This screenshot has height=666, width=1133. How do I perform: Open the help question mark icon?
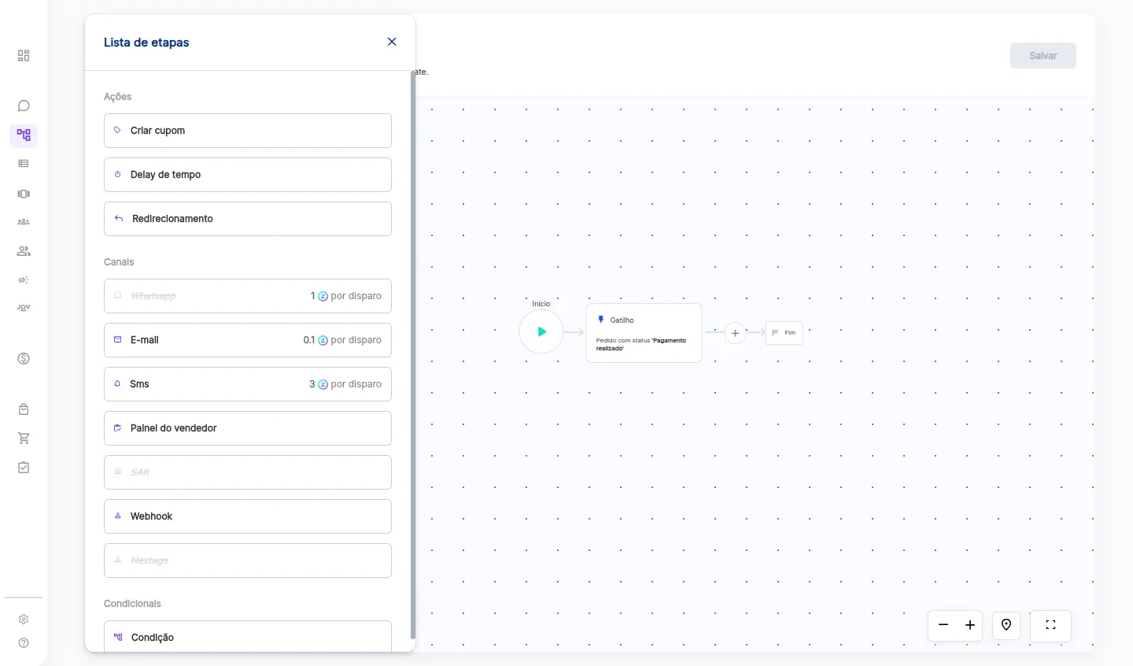(x=24, y=643)
